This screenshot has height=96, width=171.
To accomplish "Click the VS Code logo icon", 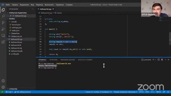I will pyautogui.click(x=2, y=5).
